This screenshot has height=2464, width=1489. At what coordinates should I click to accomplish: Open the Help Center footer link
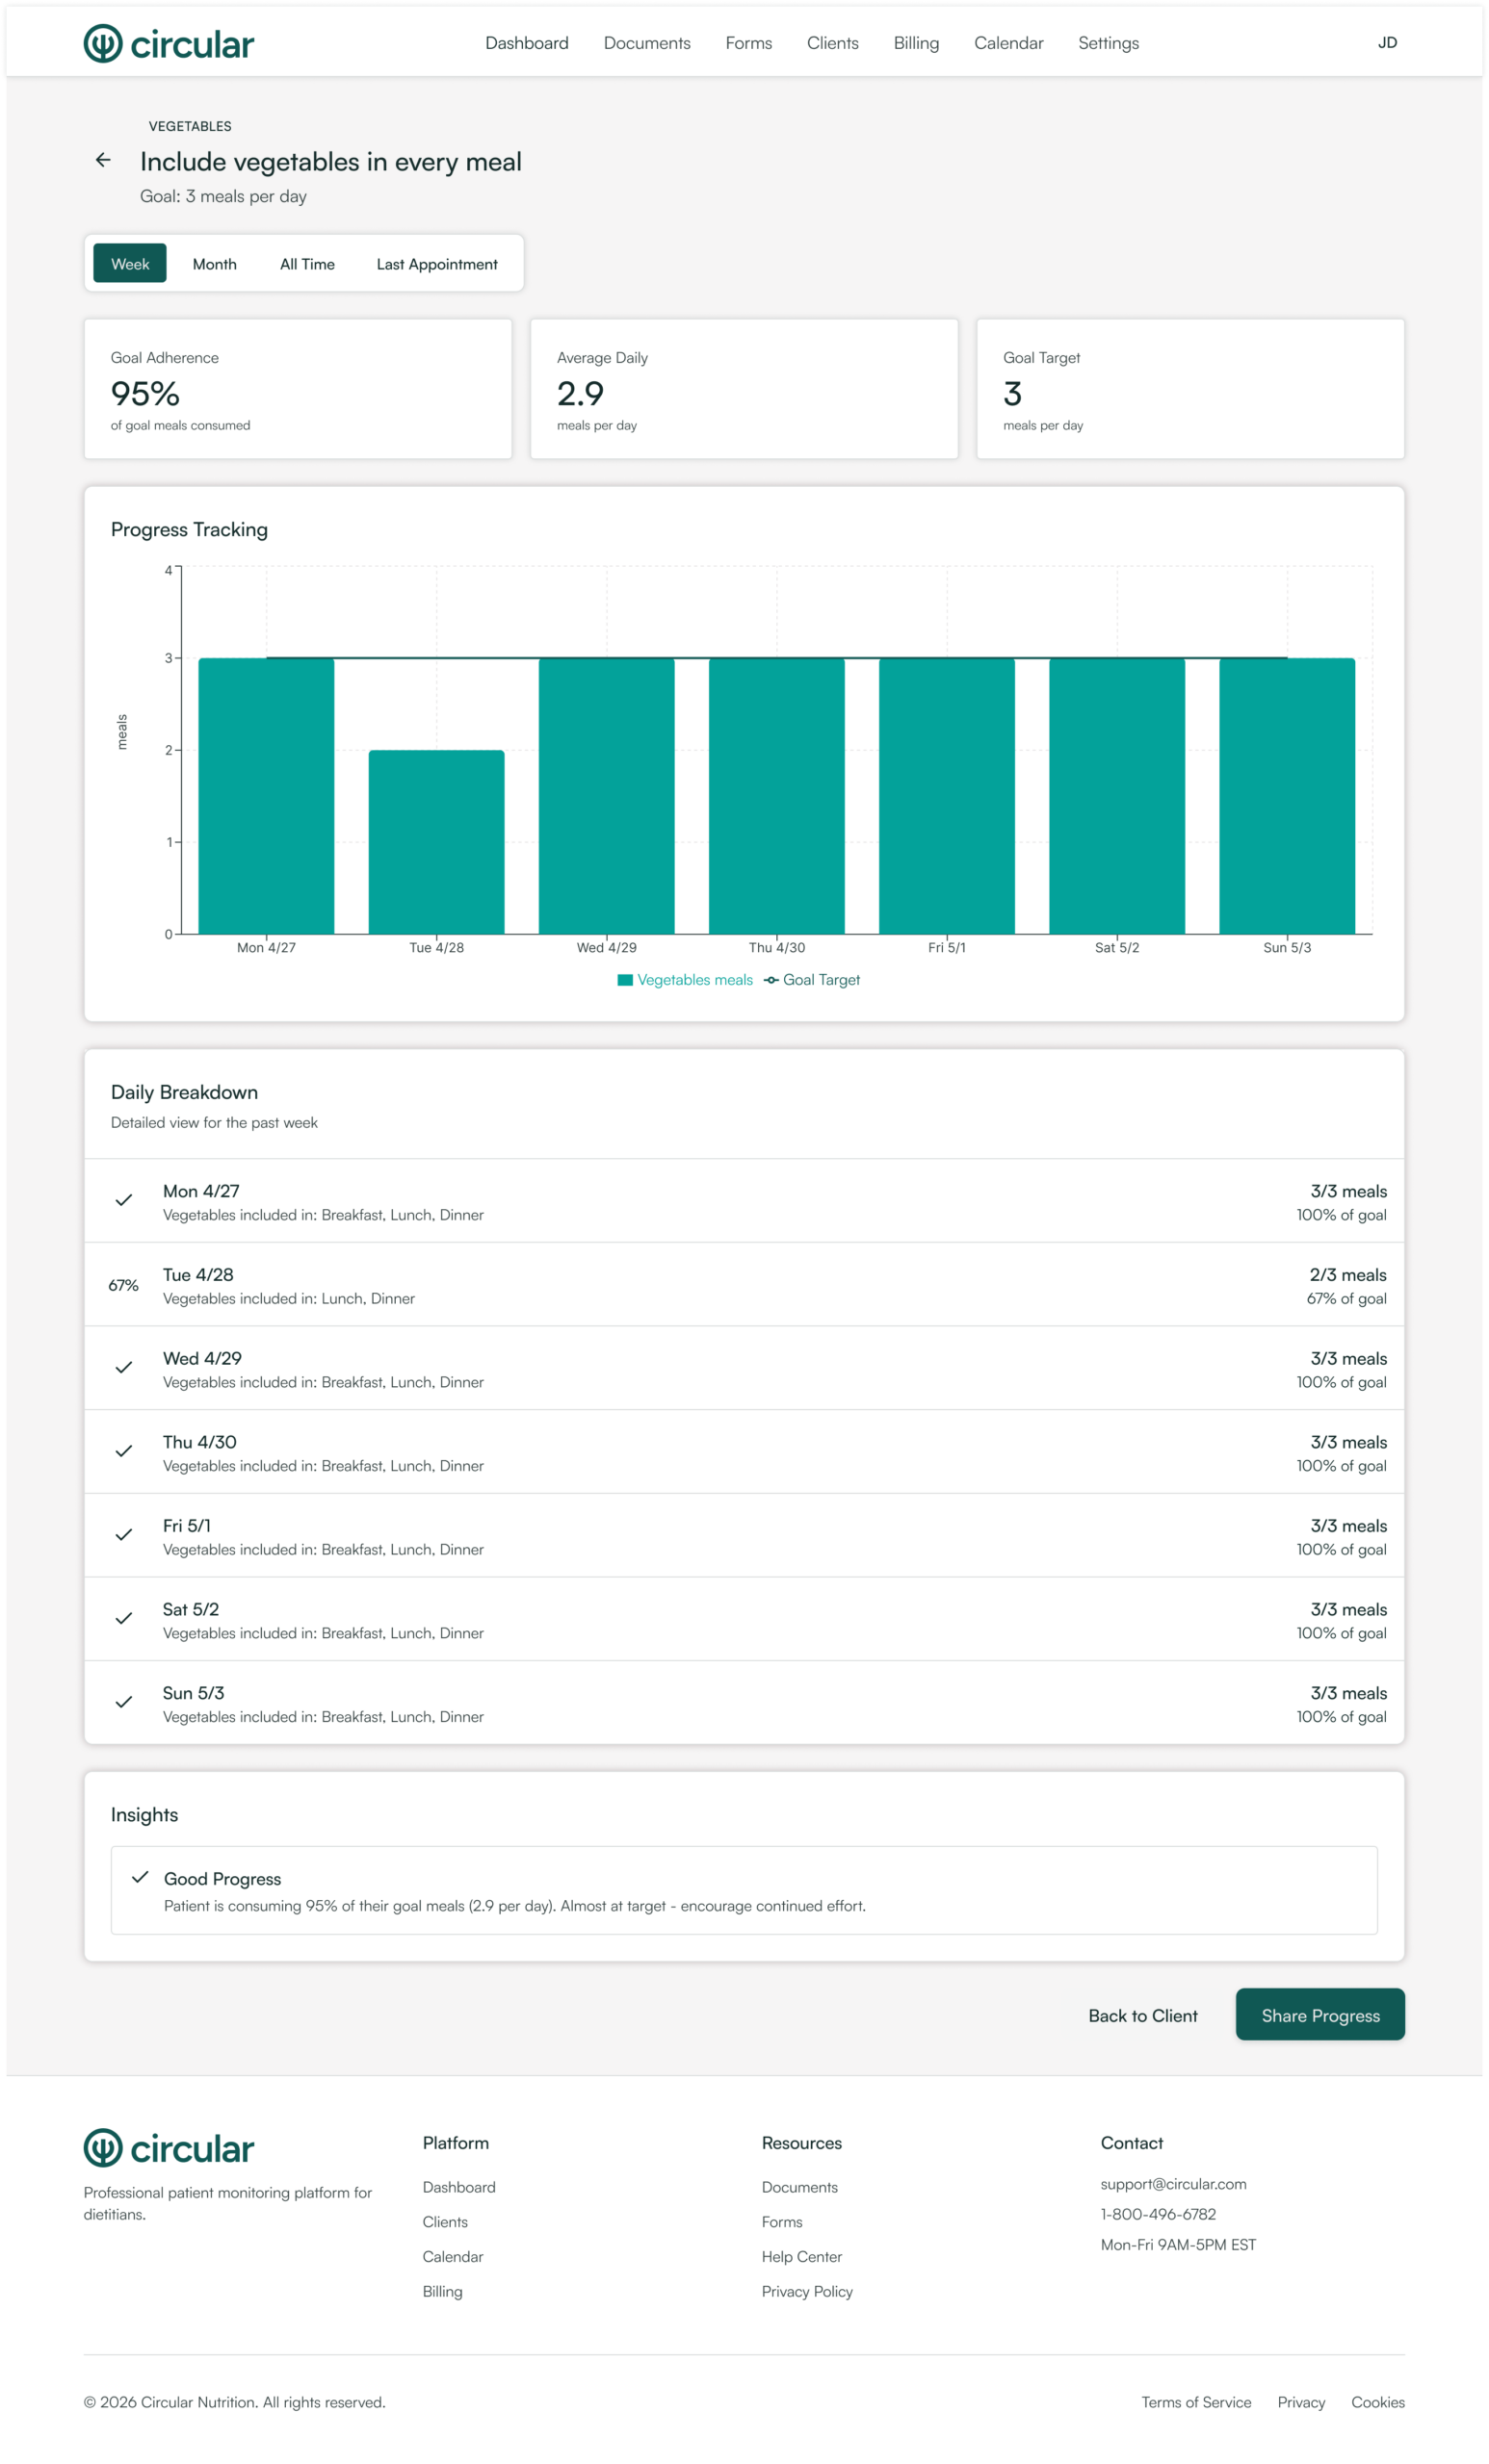coord(800,2256)
